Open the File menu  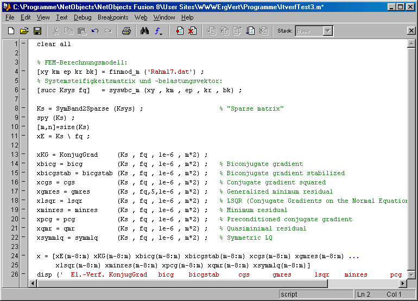10,17
